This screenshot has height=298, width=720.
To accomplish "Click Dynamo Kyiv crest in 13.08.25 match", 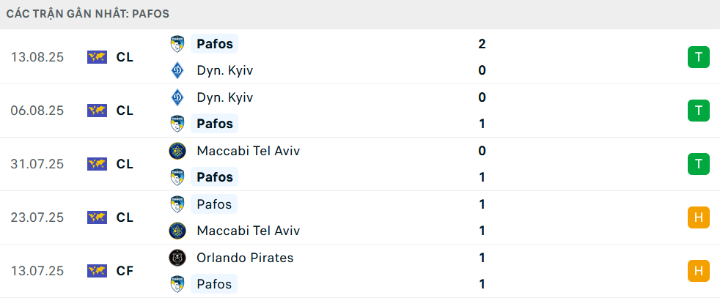I will tap(177, 70).
